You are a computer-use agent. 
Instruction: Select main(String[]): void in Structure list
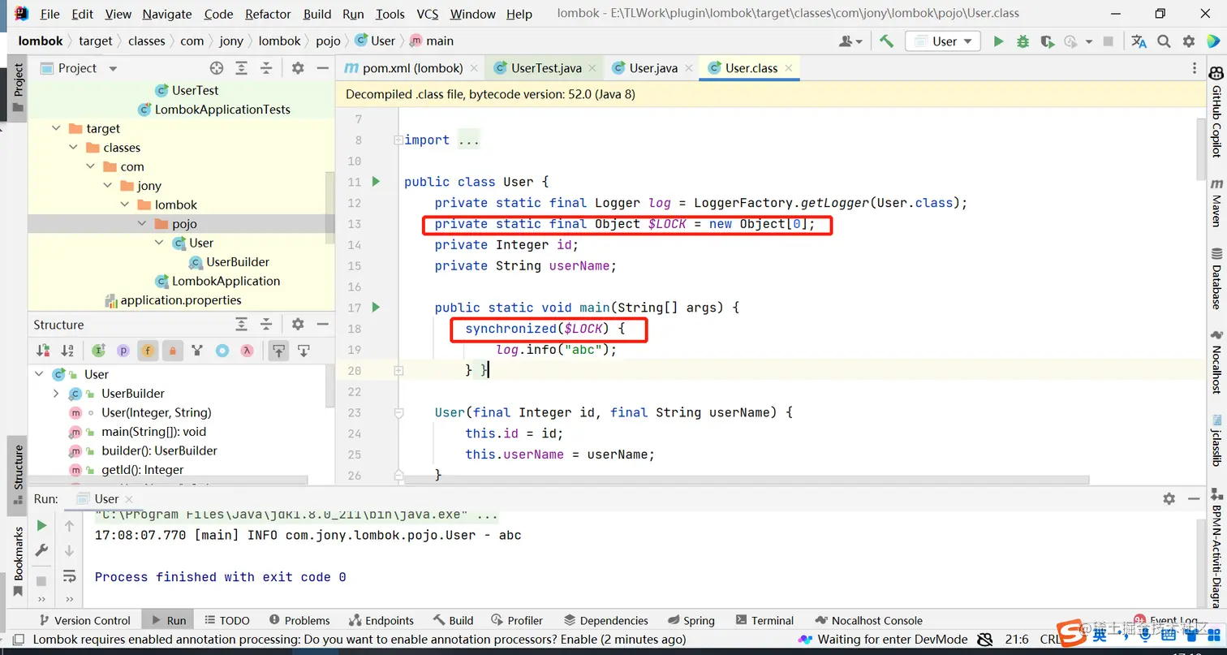click(154, 432)
